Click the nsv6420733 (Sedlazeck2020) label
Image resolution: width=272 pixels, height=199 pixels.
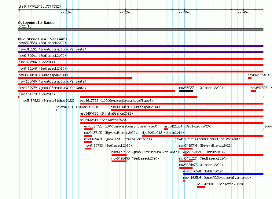[108, 146]
